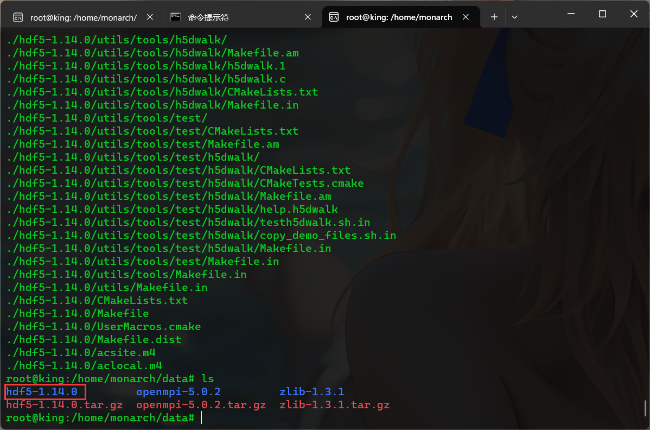Close the 命令提示符 tab
Image resolution: width=650 pixels, height=430 pixels.
308,16
